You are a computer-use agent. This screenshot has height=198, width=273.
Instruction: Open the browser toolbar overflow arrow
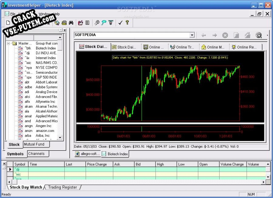267,35
